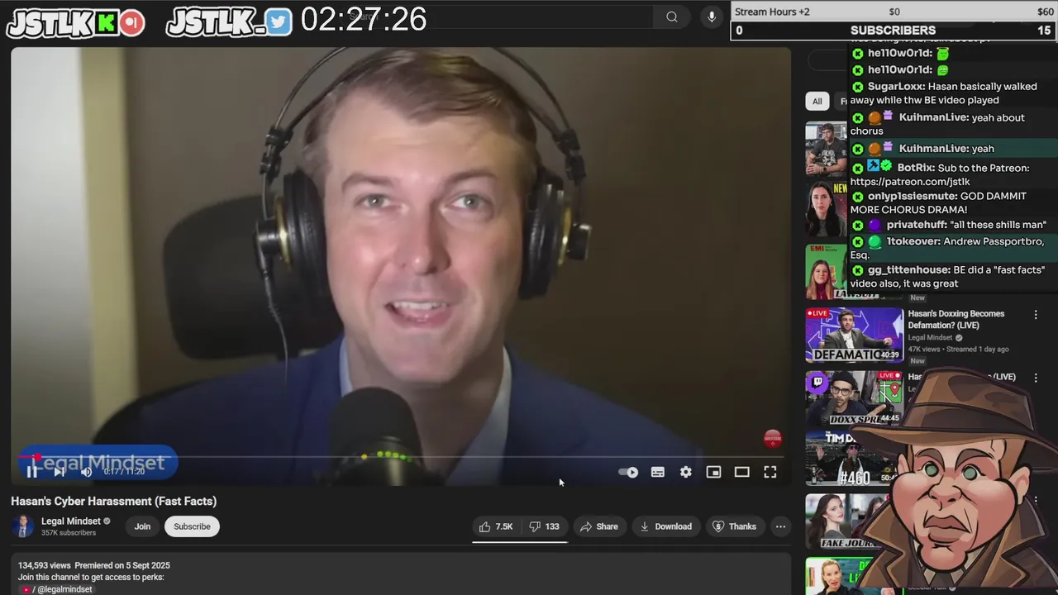The image size is (1058, 595).
Task: Click the Stream Hours +2 goal label
Action: coord(772,12)
